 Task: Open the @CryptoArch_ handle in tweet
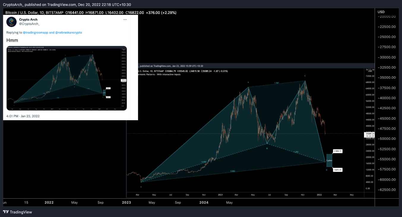pyautogui.click(x=29, y=24)
